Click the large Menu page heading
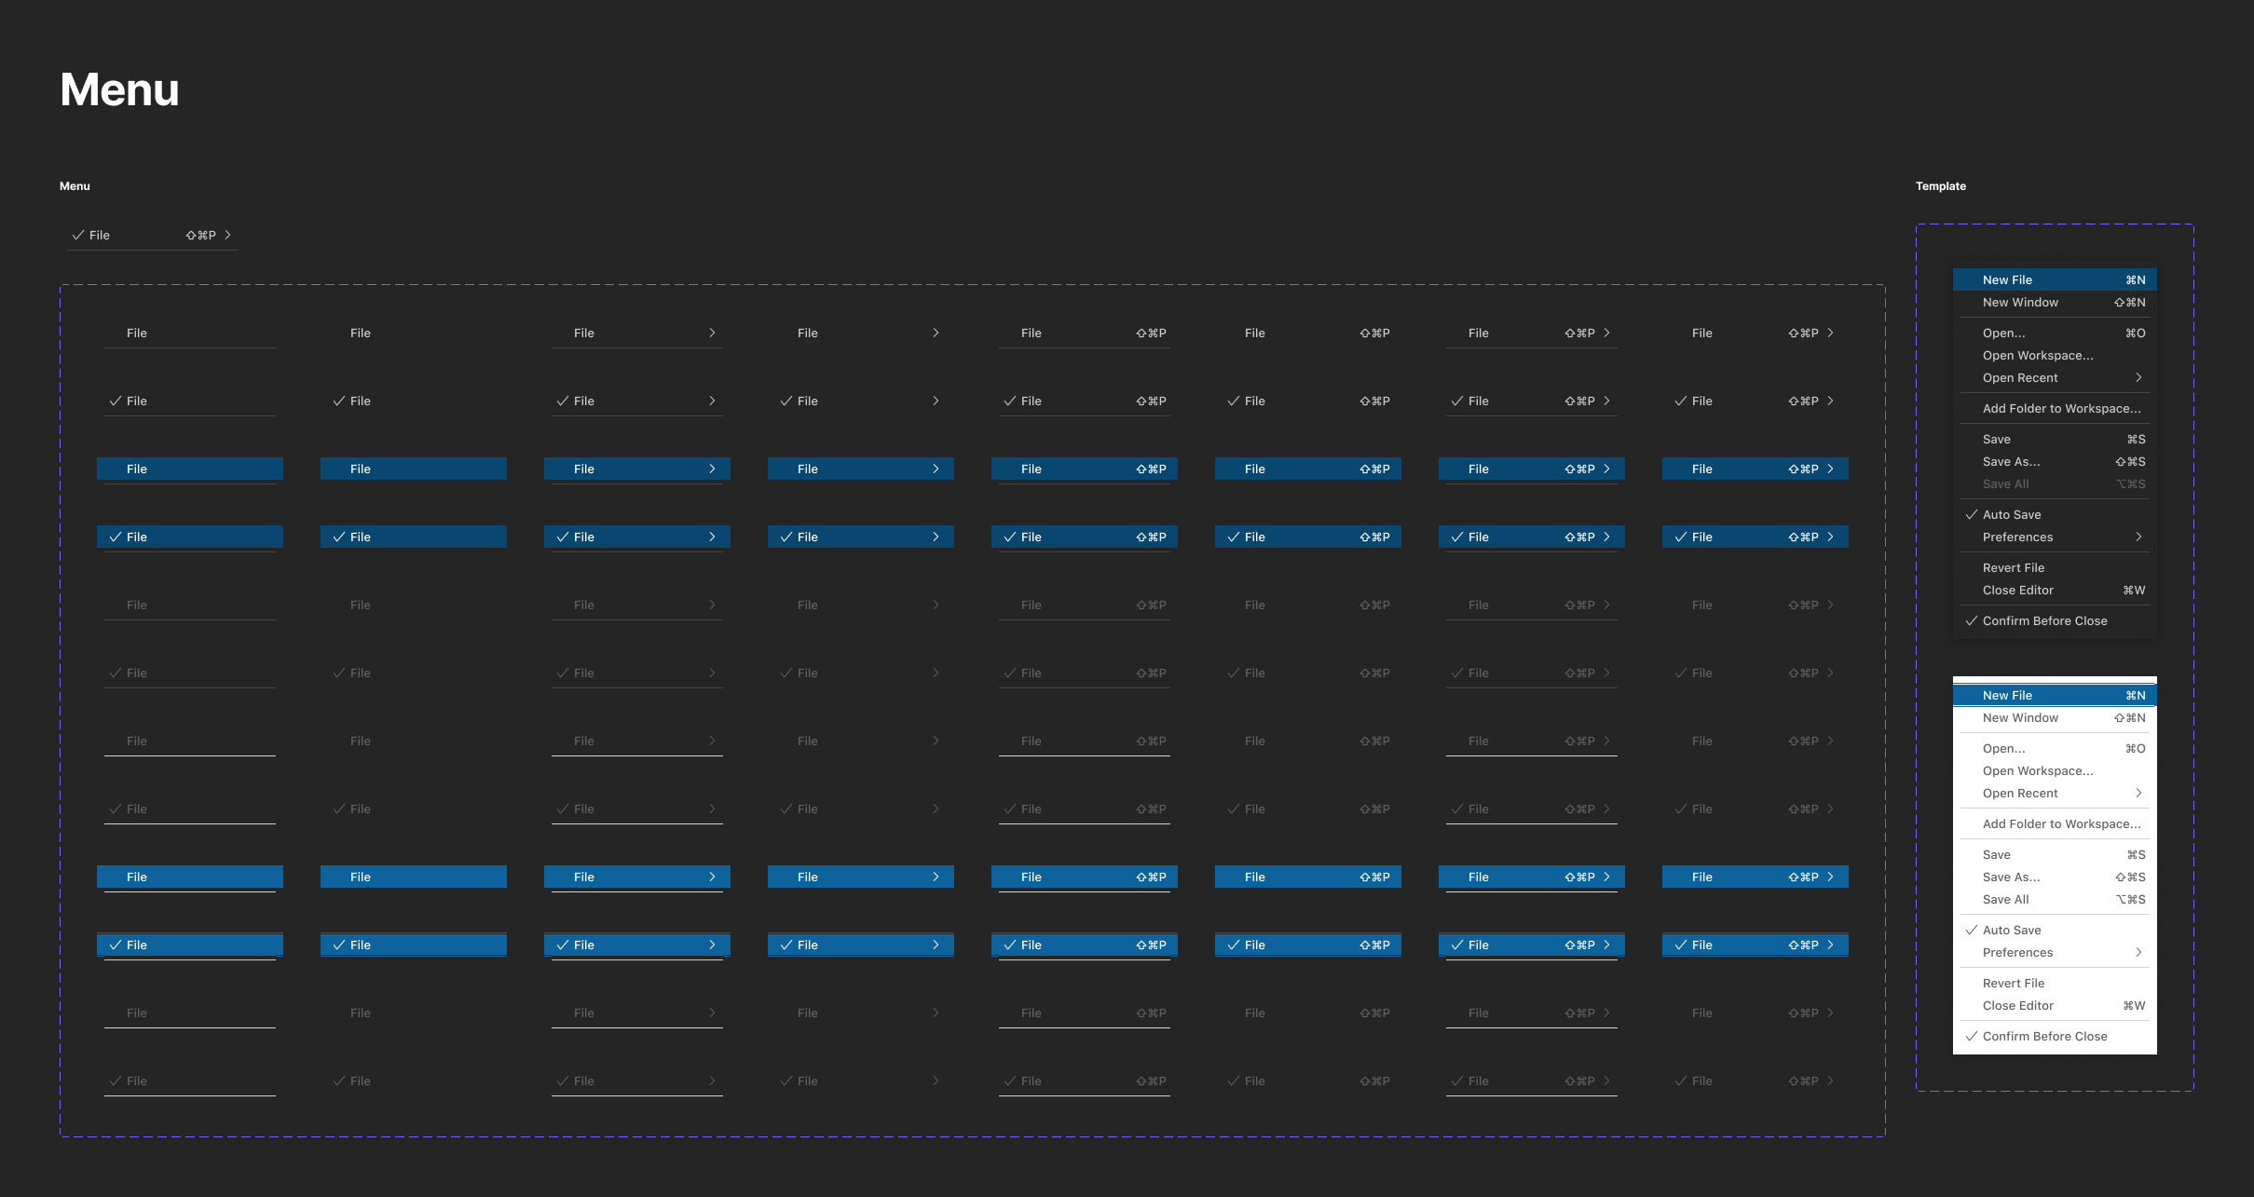This screenshot has width=2254, height=1197. (119, 90)
